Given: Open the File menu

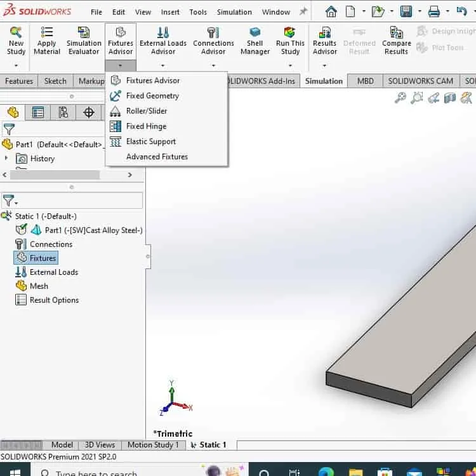Looking at the screenshot, I should (96, 12).
